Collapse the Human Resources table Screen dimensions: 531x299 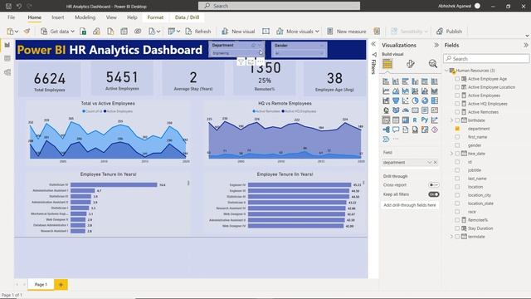tap(446, 71)
